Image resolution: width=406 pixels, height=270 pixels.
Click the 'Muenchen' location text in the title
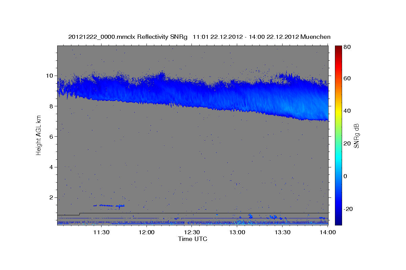tap(315, 37)
